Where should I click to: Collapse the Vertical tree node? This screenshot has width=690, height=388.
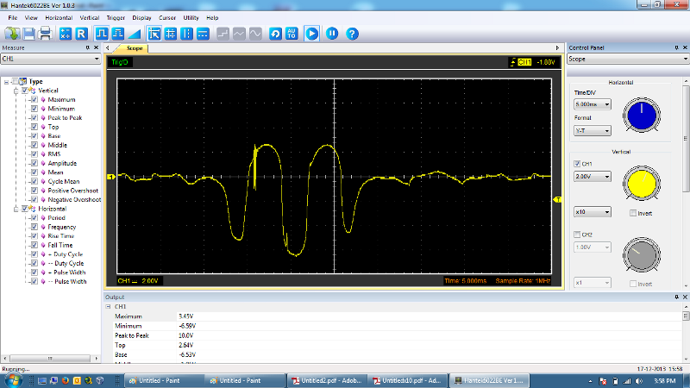tap(16, 91)
